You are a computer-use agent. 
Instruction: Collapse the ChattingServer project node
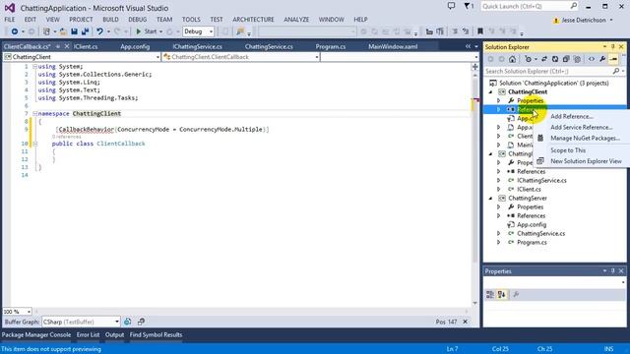(x=491, y=199)
